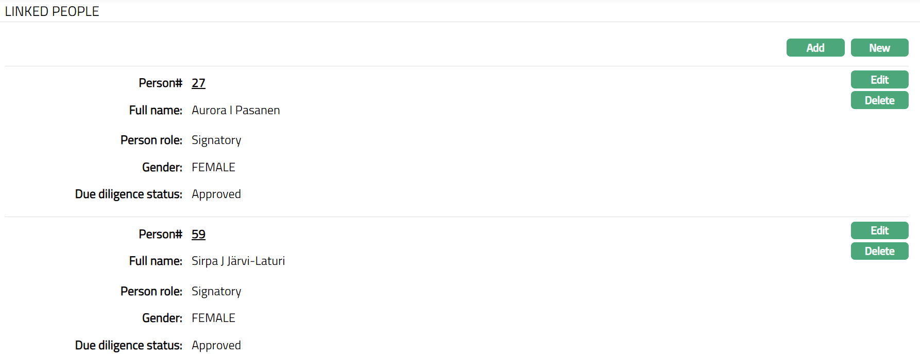The image size is (920, 358).
Task: Delete Aurora I Pasanen's linked record
Action: pos(879,100)
